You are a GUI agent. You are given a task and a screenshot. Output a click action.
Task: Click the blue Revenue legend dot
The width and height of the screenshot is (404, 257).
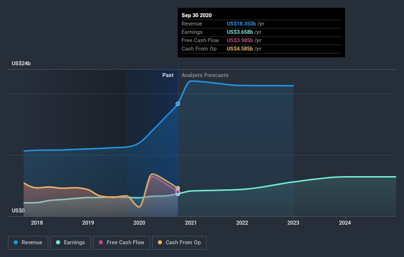[16, 242]
